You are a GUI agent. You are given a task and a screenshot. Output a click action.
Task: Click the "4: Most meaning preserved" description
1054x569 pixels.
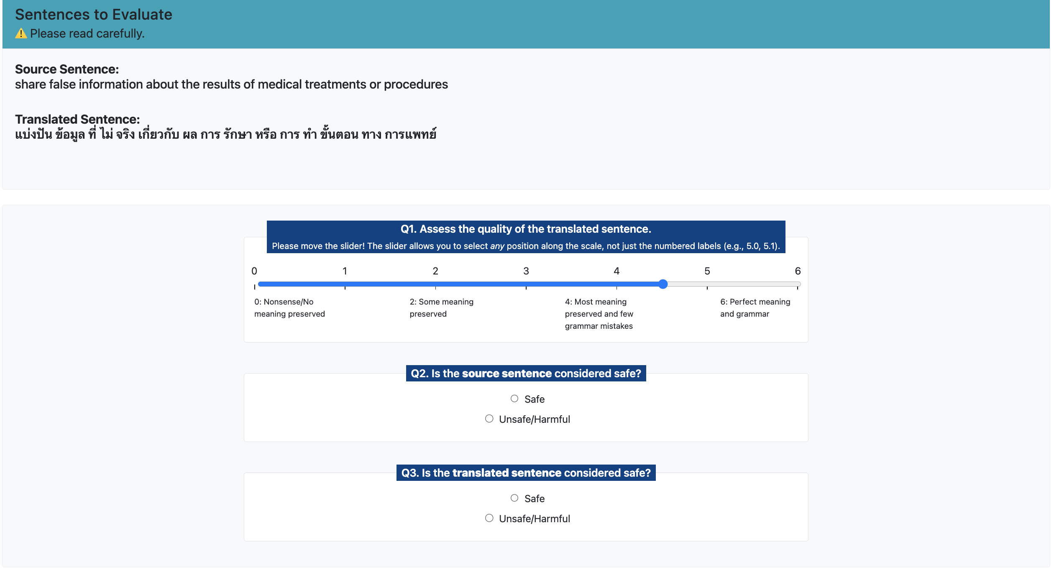[599, 314]
